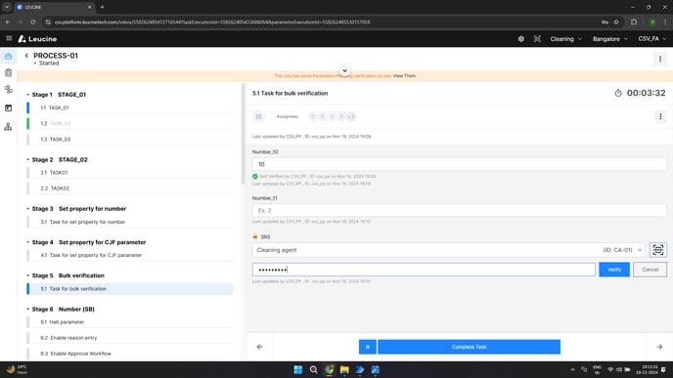
Task: Open the calendar icon in left sidebar
Action: pyautogui.click(x=8, y=108)
